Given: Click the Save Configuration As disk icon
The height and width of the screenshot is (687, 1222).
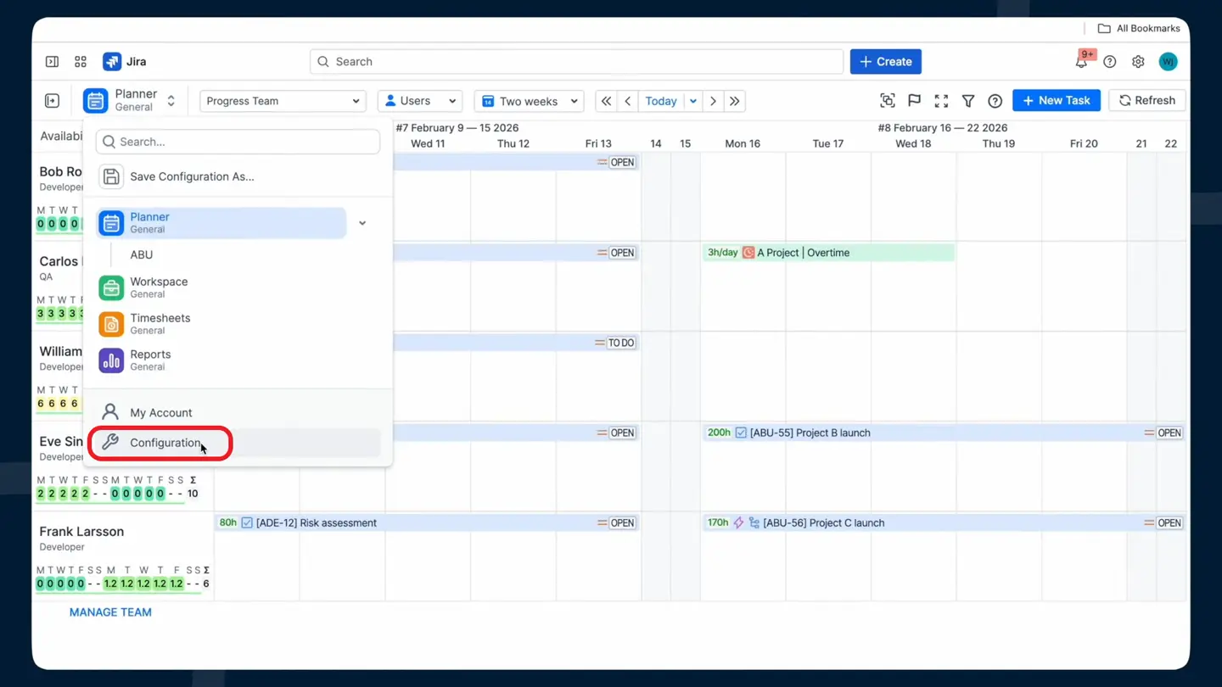Looking at the screenshot, I should 111,176.
